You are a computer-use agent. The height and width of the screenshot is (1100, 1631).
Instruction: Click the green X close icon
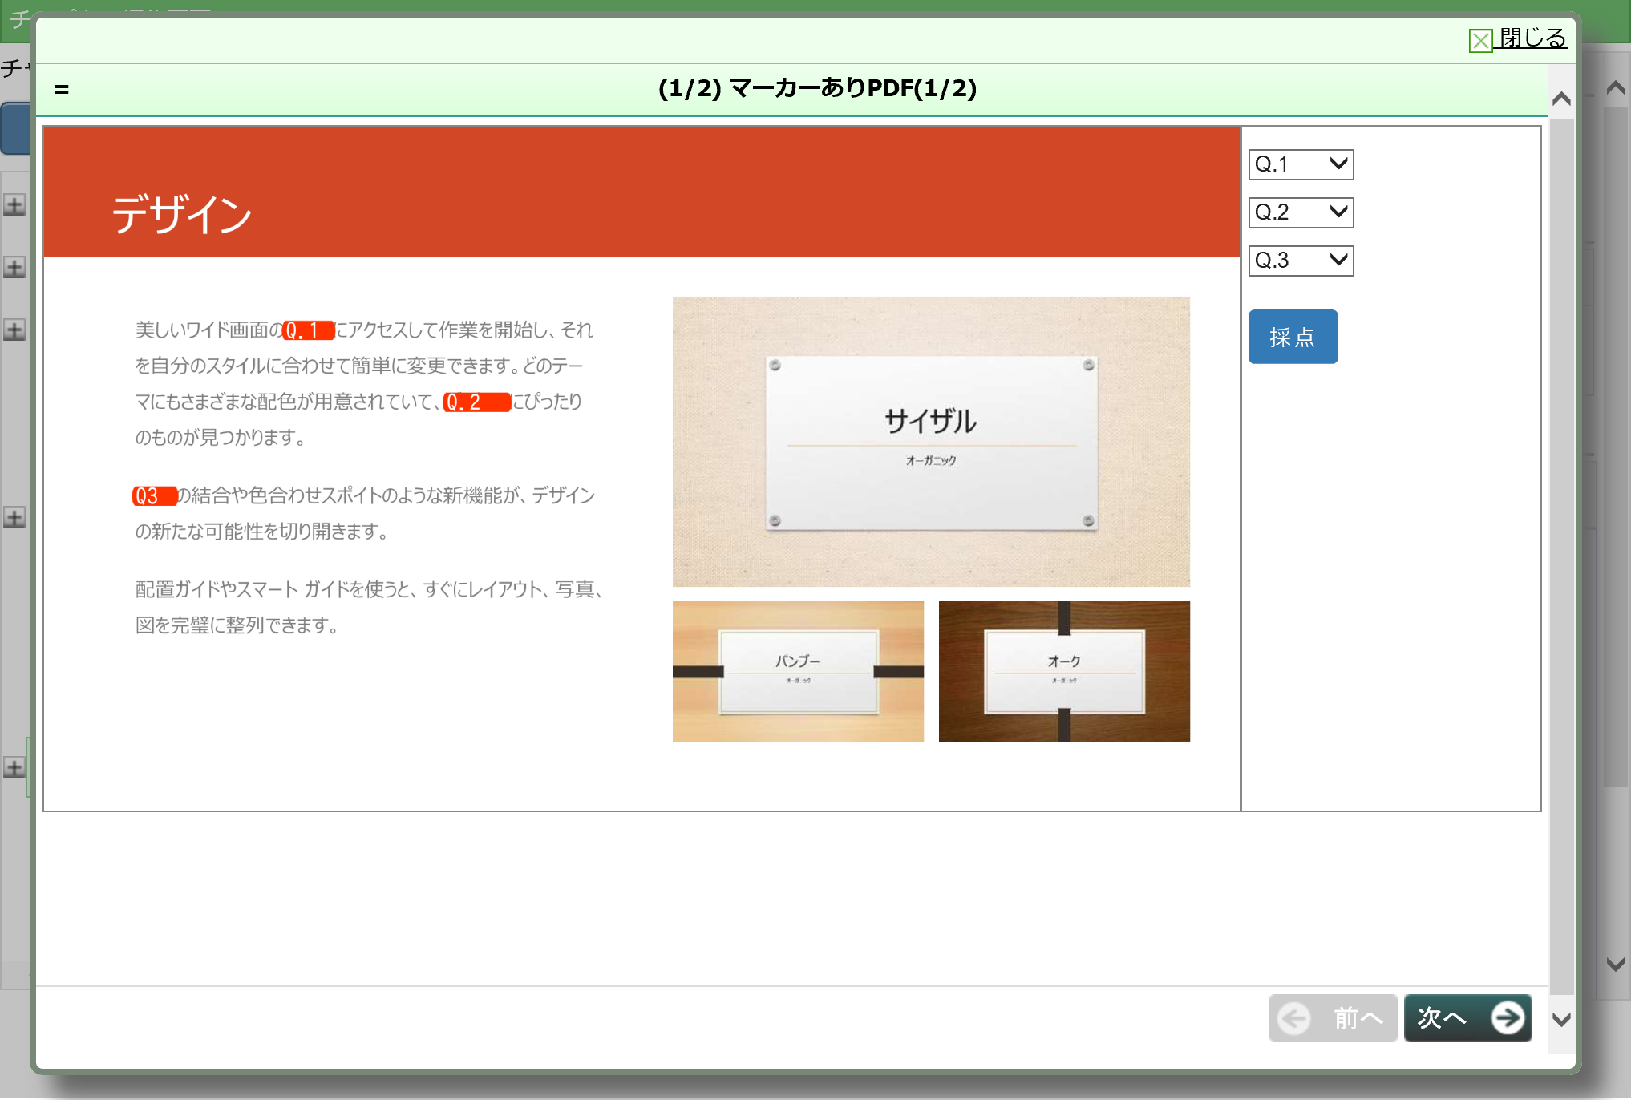(x=1479, y=40)
